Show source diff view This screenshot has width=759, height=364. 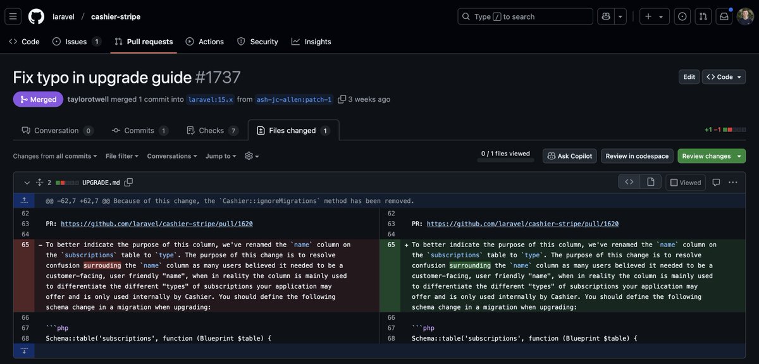pyautogui.click(x=629, y=182)
